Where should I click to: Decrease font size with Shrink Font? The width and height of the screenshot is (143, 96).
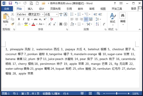coord(54,24)
